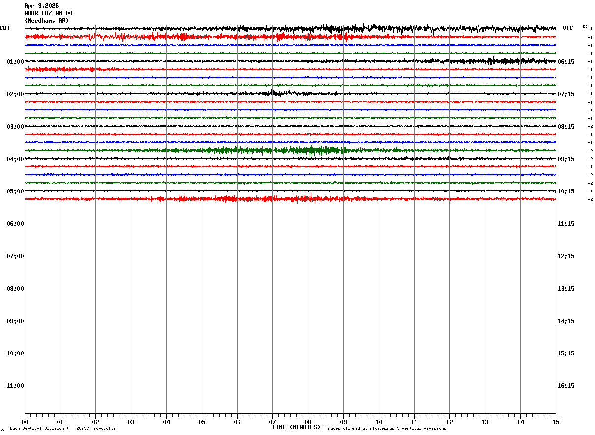Click the 01:00 CDT time label
595x435 pixels.
(15, 62)
